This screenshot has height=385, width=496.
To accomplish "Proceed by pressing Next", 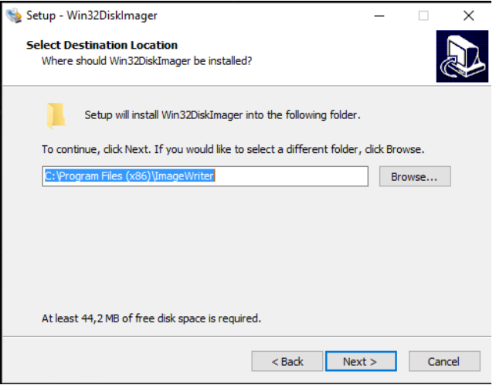I will pos(360,361).
